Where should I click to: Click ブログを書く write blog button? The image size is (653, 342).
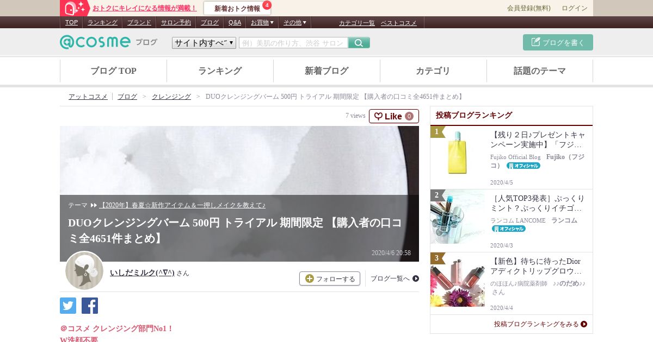(x=558, y=42)
